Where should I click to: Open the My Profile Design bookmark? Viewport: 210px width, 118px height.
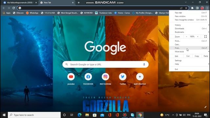142,13
